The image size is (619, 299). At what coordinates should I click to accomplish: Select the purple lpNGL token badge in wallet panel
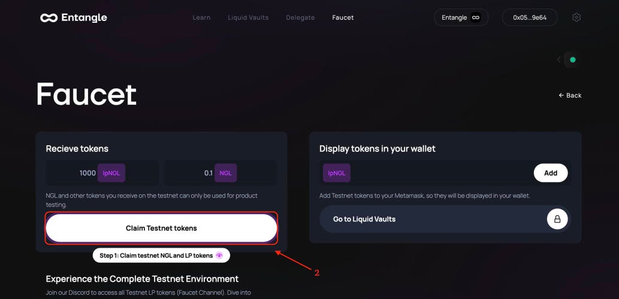[x=336, y=173]
